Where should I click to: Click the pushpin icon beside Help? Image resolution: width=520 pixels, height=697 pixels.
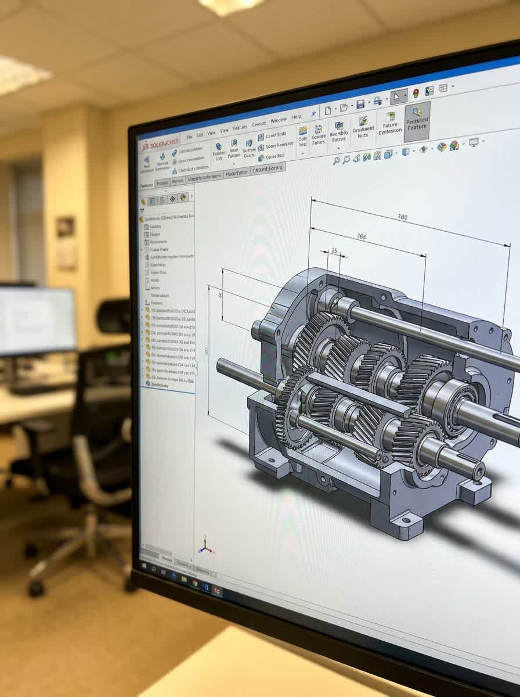(313, 113)
